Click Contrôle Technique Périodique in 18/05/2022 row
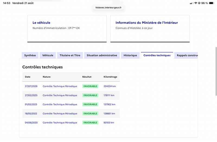The height and width of the screenshot is (142, 217). [x=60, y=114]
